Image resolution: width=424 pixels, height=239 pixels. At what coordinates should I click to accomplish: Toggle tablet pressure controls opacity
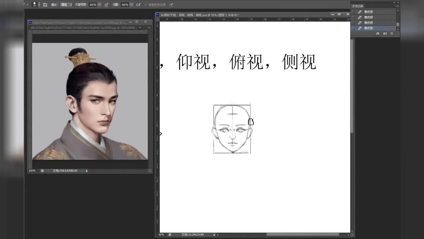(x=107, y=4)
